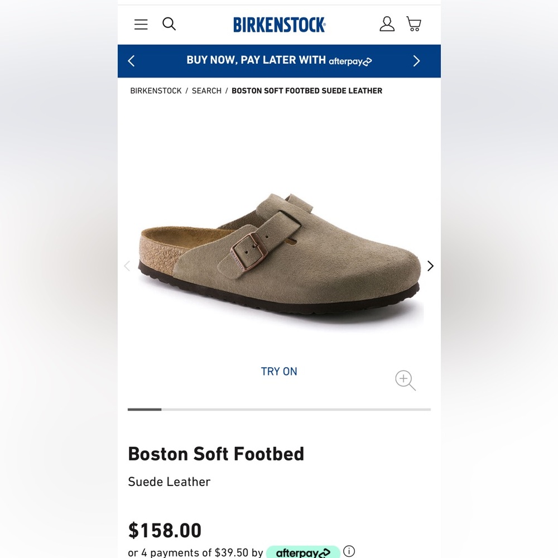This screenshot has height=558, width=558.
Task: Open the account profile icon
Action: [387, 24]
